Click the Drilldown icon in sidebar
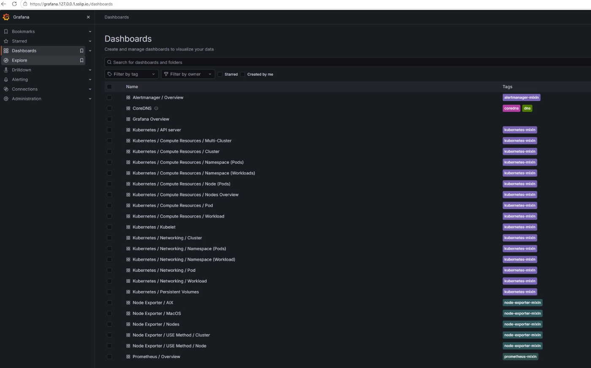Image resolution: width=591 pixels, height=368 pixels. pos(6,70)
